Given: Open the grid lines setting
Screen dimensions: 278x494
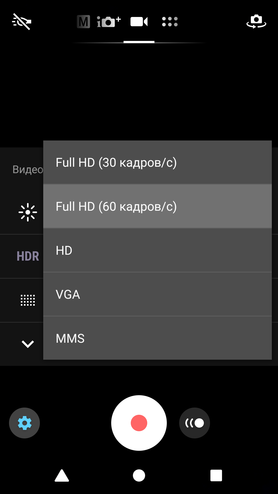Looking at the screenshot, I should coord(28,300).
